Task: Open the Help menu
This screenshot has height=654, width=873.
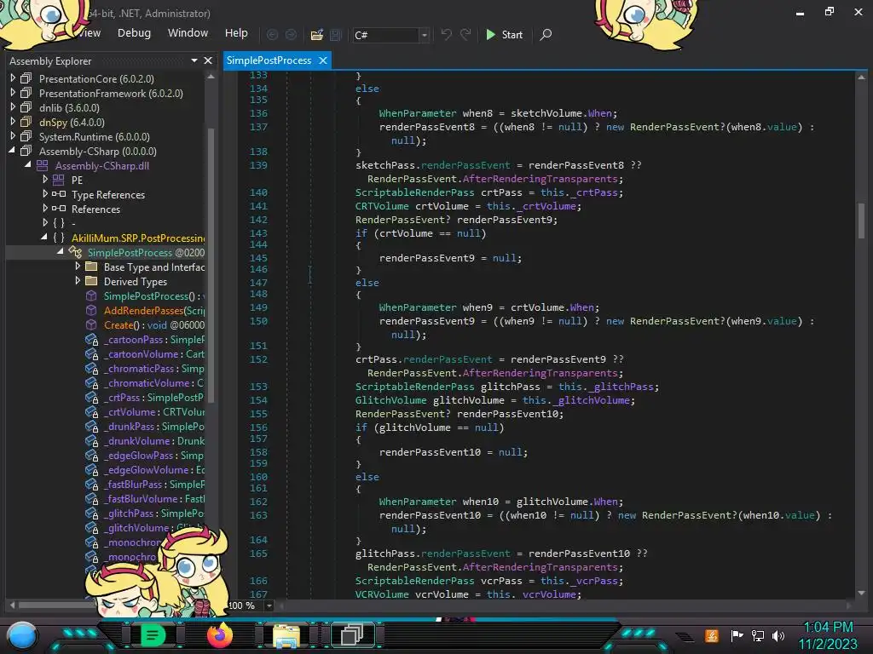Action: 236,33
